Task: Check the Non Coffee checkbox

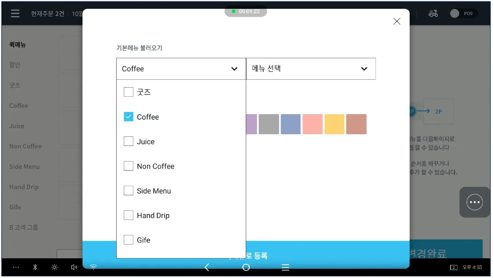Action: (129, 166)
